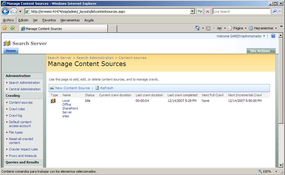
Task: Switch to the Home tab
Action: point(11,51)
